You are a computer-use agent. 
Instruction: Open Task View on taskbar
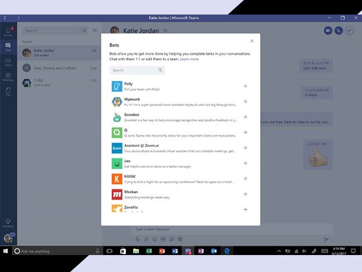(109, 251)
